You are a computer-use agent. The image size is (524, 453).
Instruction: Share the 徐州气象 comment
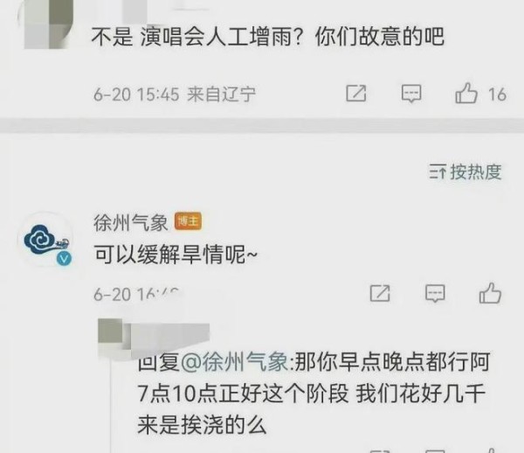(x=380, y=294)
